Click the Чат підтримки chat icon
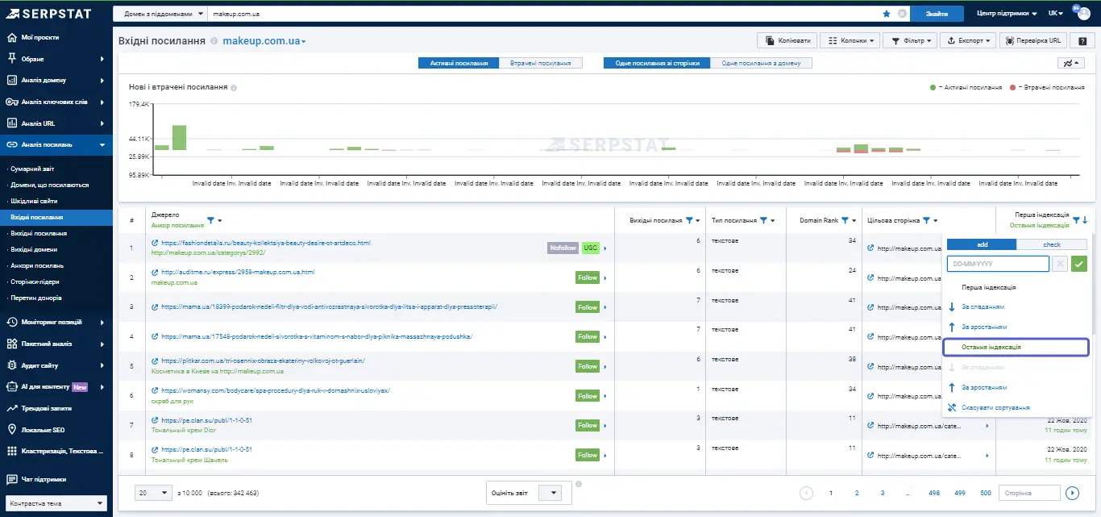 12,478
